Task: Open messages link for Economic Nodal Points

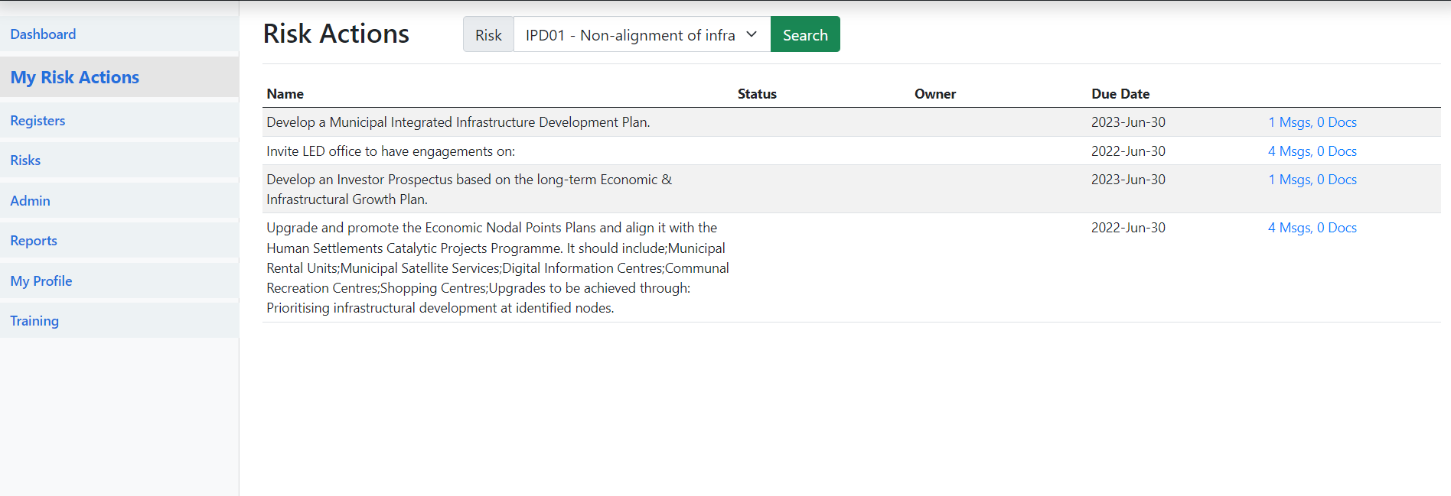Action: point(1312,228)
